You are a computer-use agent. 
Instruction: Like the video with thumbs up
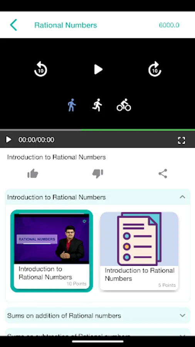click(33, 173)
